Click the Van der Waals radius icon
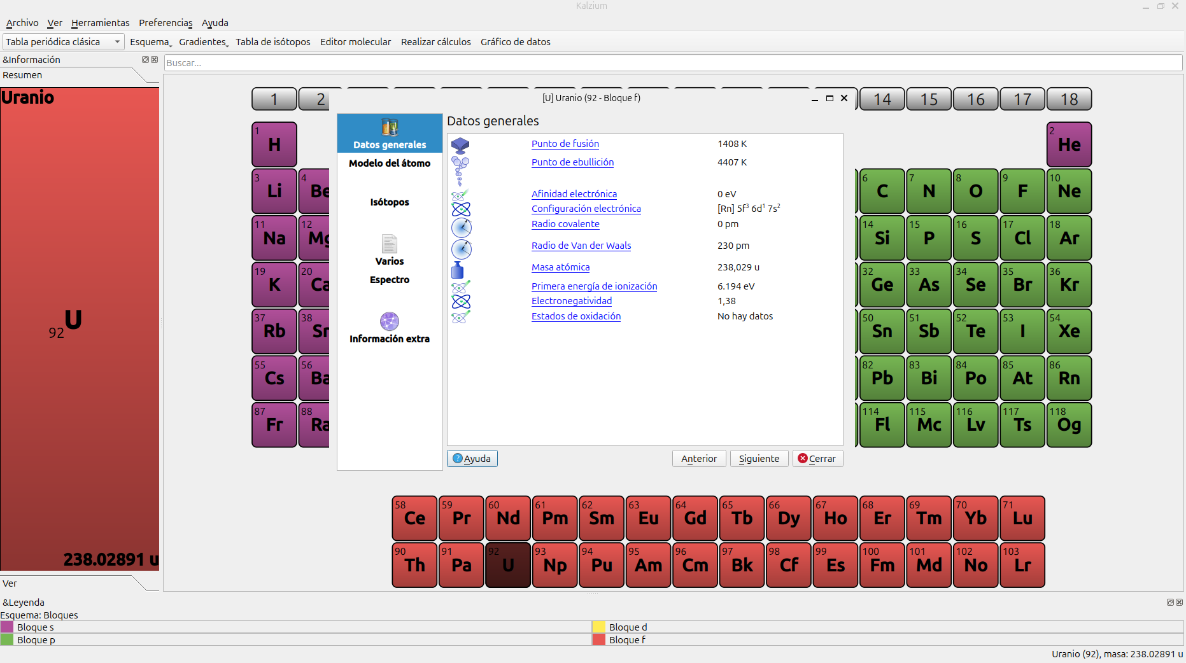Image resolution: width=1186 pixels, height=663 pixels. coord(462,249)
